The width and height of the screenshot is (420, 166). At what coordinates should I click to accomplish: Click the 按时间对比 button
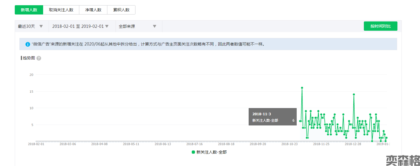coord(380,26)
